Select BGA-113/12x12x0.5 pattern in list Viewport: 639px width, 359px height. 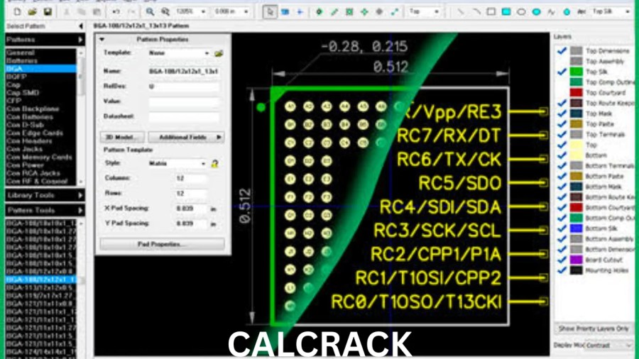[40, 288]
